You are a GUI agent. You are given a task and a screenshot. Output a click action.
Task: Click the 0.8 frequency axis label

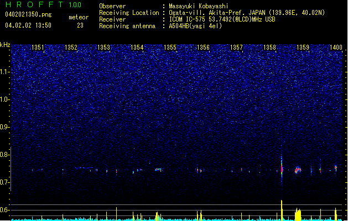tap(5, 155)
